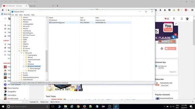Screen dimensions: 195x109
Task: Expand the Lenovo key
Action: (x=19, y=18)
